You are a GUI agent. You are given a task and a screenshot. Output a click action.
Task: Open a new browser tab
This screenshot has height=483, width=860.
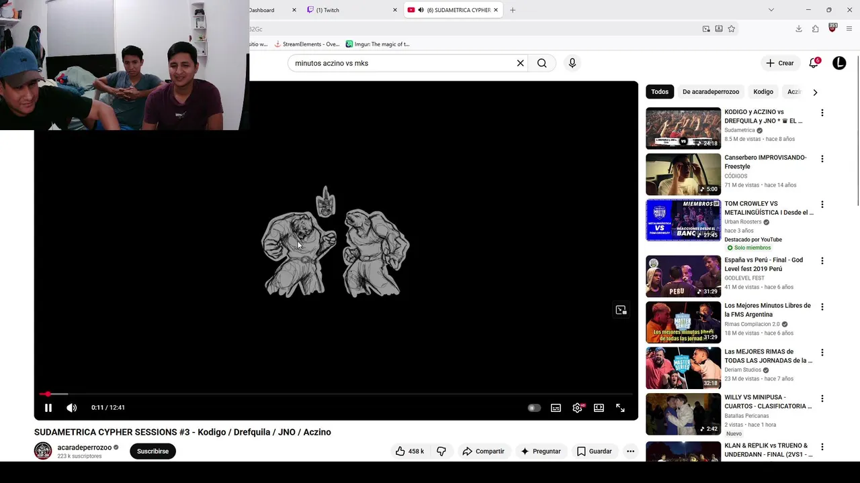(x=513, y=10)
